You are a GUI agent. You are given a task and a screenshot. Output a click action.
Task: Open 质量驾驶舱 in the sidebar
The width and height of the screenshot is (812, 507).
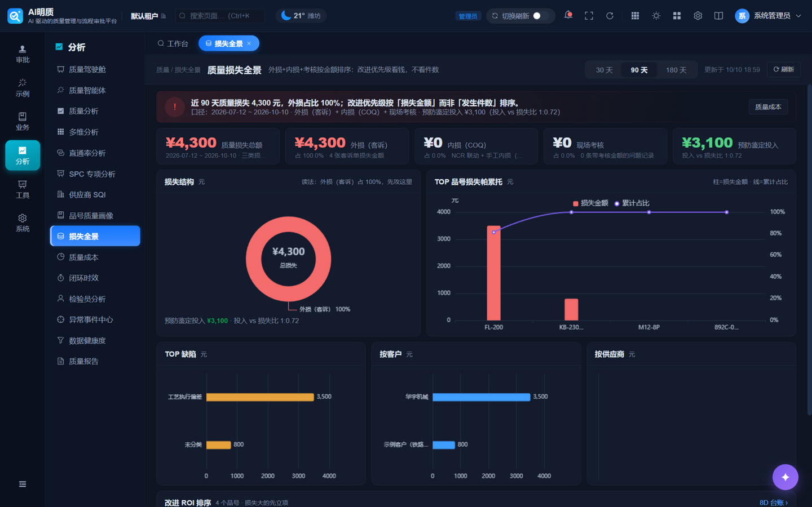[95, 69]
